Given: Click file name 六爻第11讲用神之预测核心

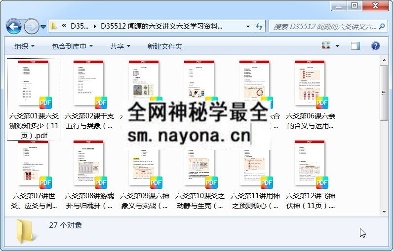Looking at the screenshot, I should point(255,201).
